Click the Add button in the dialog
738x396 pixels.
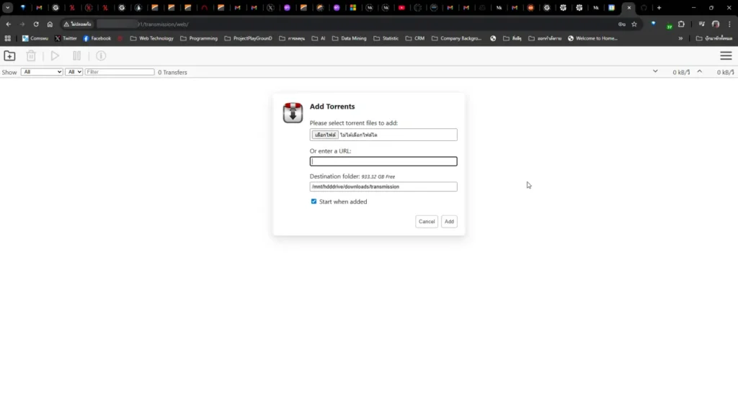pos(449,222)
